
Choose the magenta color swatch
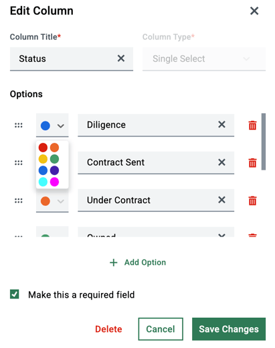pos(54,182)
